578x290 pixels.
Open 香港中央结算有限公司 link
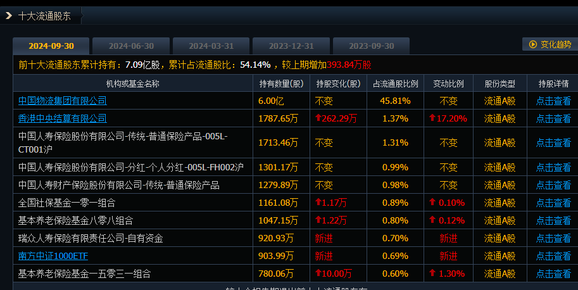pos(62,118)
